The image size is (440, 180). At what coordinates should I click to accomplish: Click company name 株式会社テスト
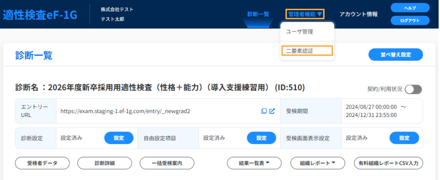[117, 9]
